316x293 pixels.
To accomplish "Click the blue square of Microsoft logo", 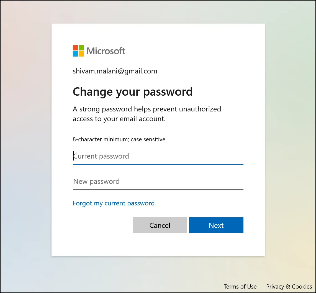I will point(75,54).
